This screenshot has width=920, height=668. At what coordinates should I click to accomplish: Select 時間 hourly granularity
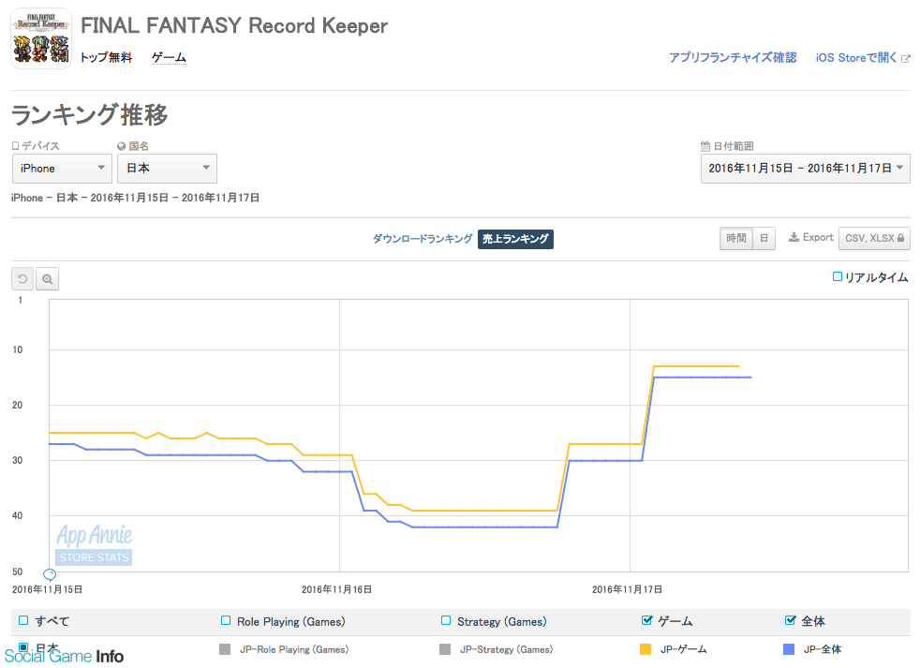pyautogui.click(x=736, y=238)
